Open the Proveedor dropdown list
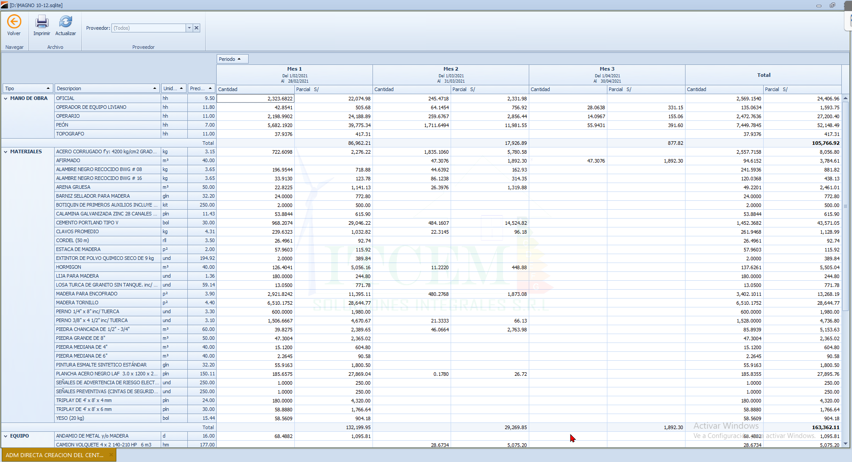852x462 pixels. [189, 28]
